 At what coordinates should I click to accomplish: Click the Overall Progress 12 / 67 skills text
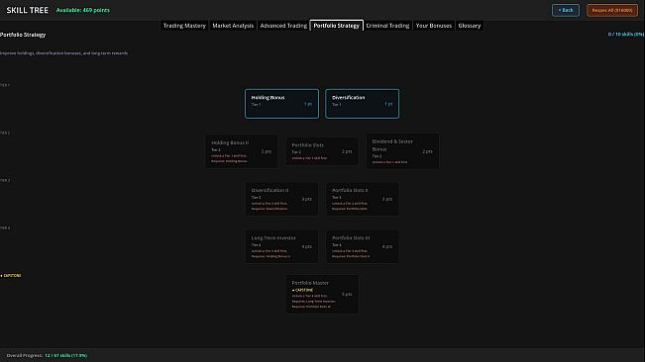click(47, 355)
